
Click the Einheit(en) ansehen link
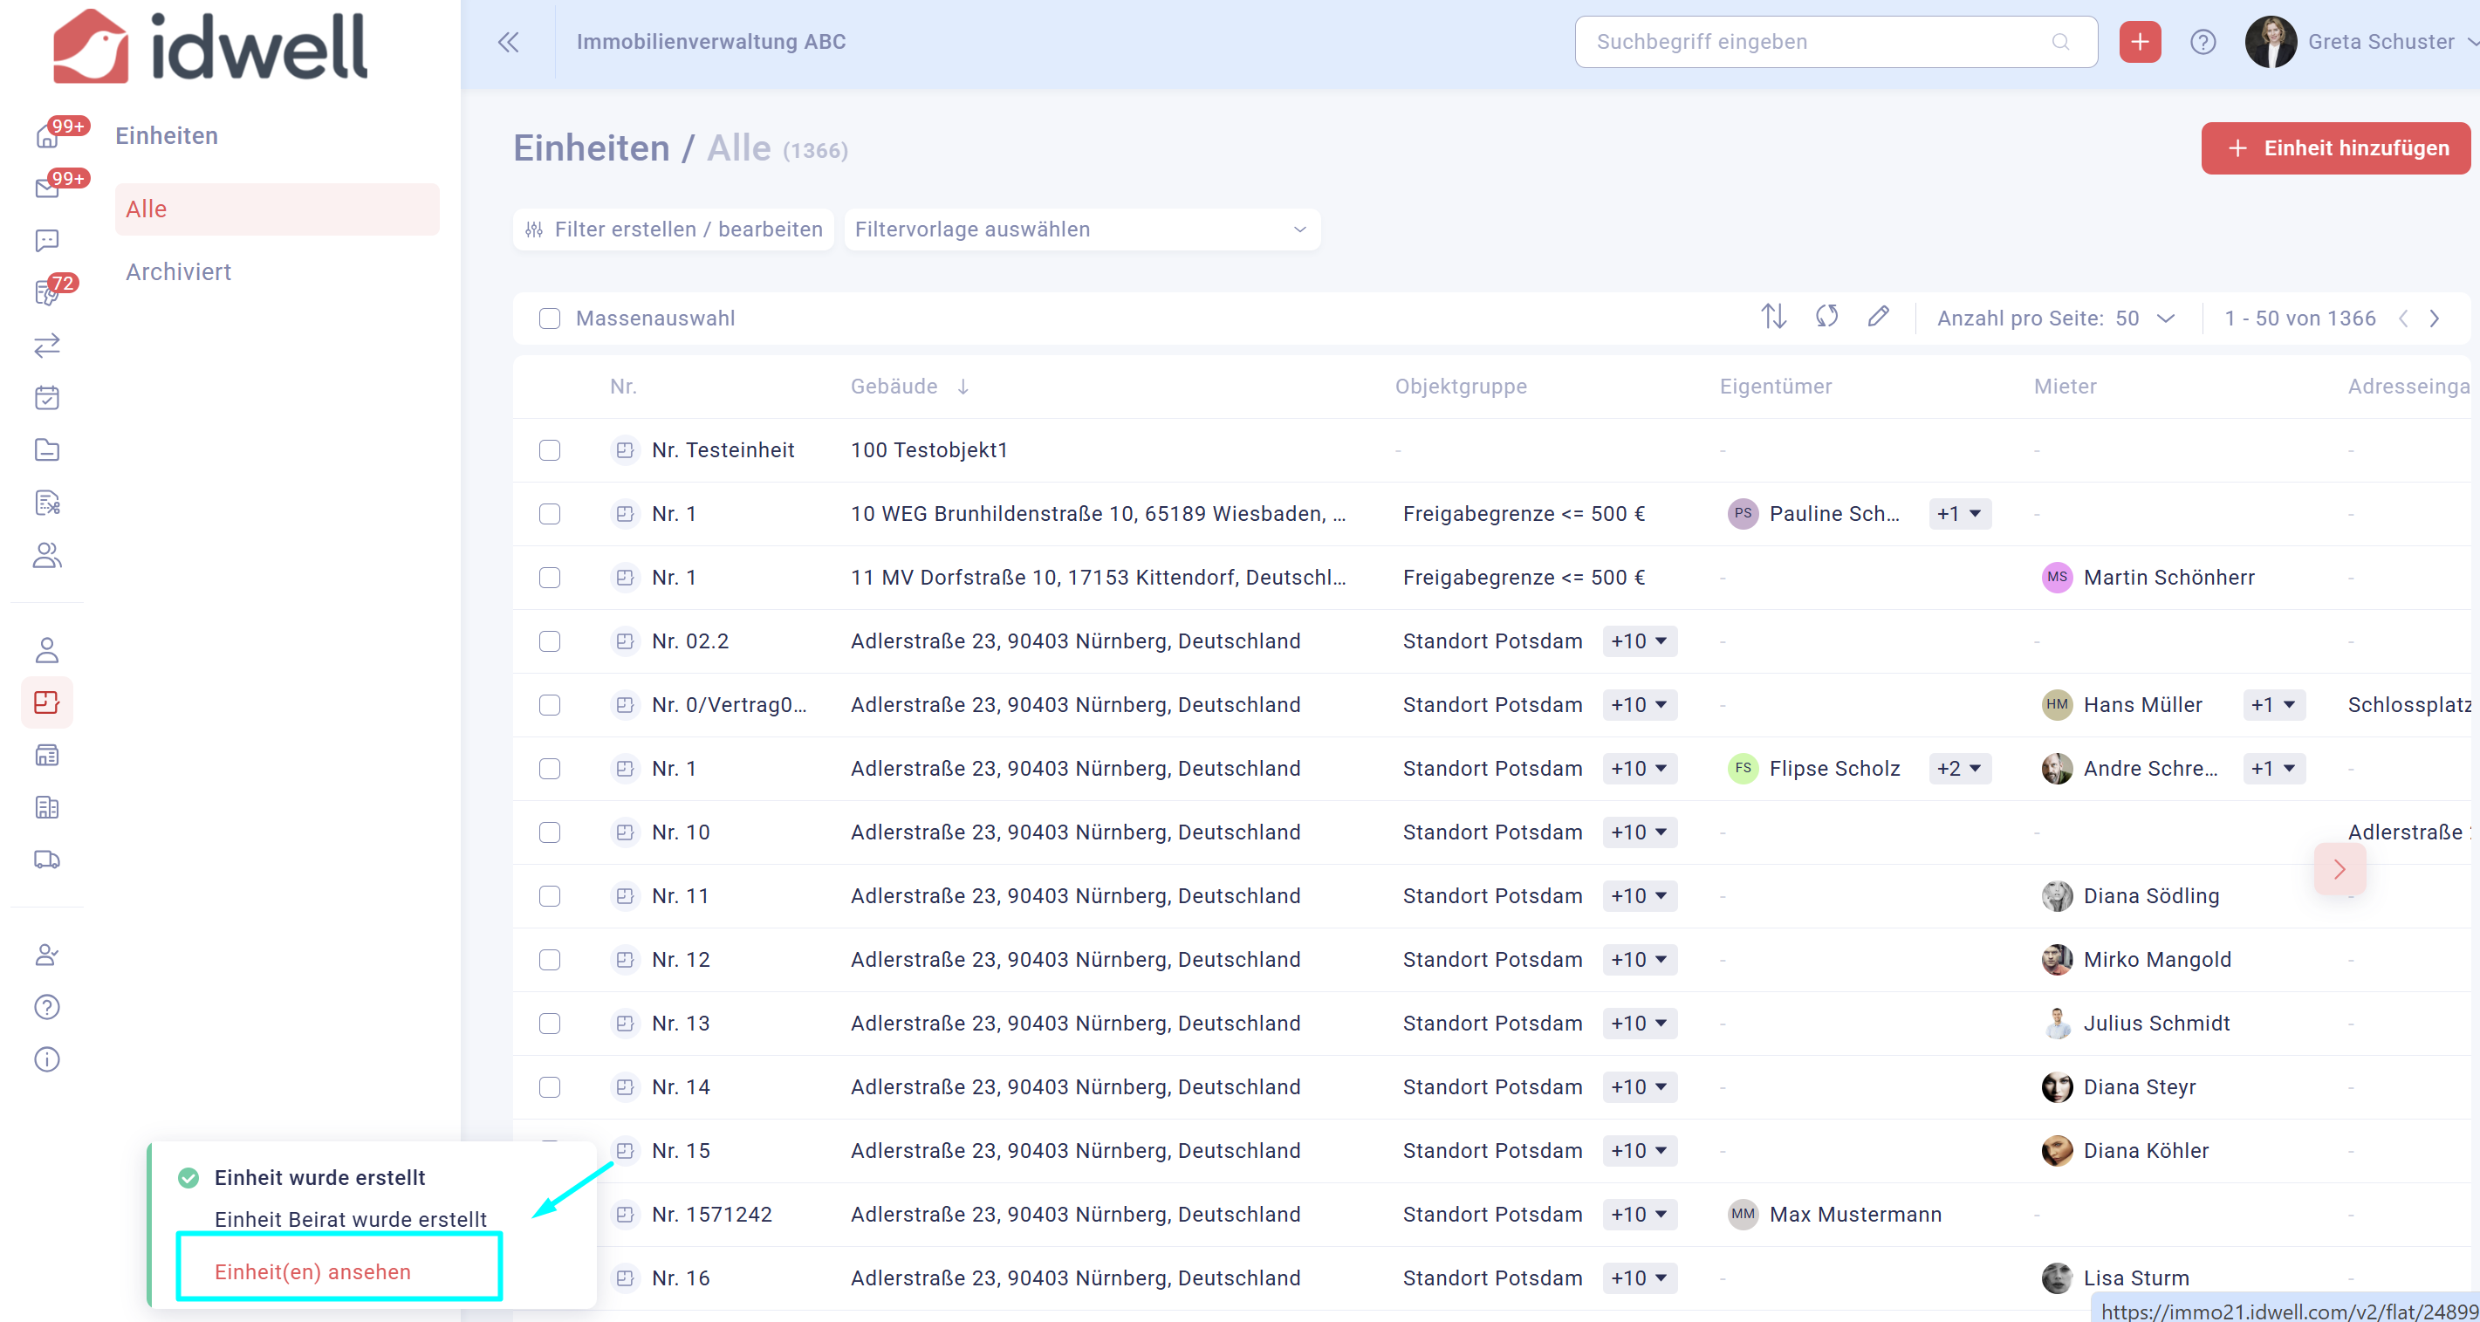pos(313,1271)
